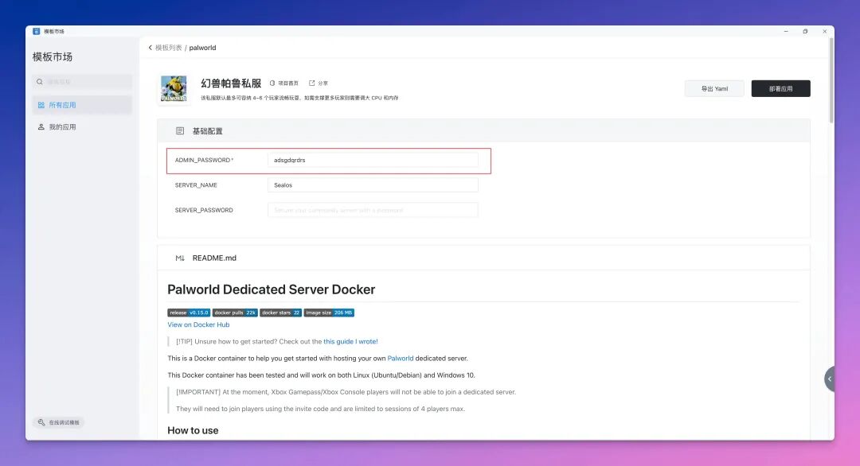
Task: Close the 模板市场 window
Action: tap(824, 31)
